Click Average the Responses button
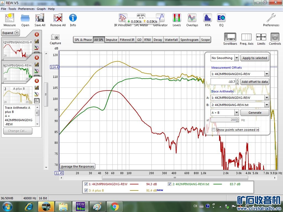 (78, 166)
